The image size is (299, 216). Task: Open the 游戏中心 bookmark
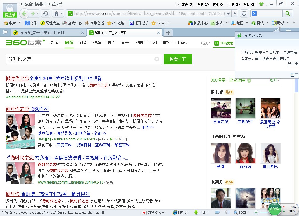(x=72, y=23)
